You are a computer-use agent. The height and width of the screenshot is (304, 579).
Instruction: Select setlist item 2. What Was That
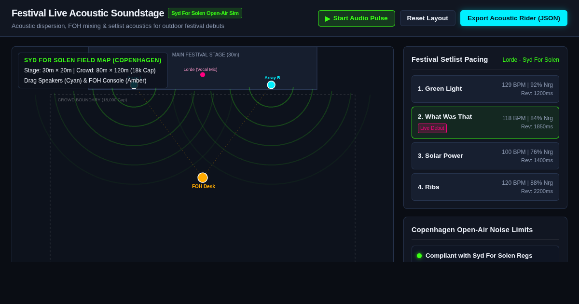coord(485,123)
